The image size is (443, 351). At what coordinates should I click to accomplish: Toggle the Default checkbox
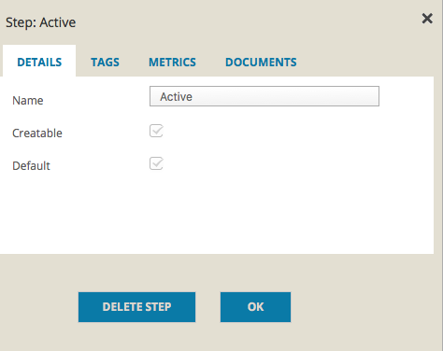(156, 163)
